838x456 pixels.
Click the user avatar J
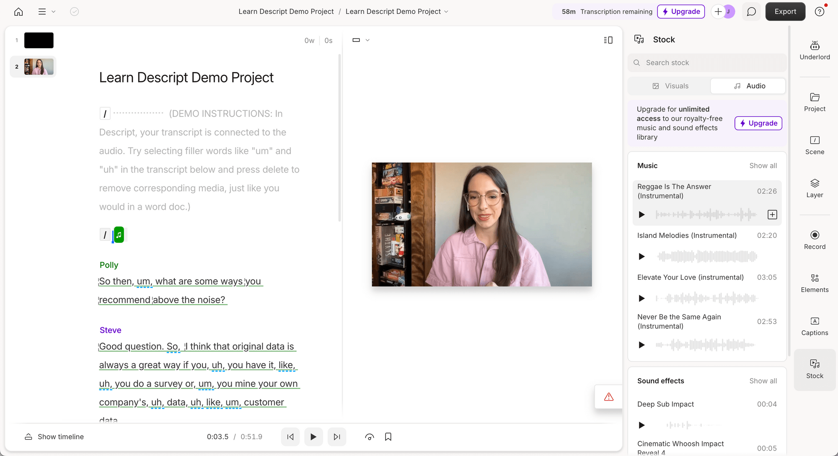729,12
